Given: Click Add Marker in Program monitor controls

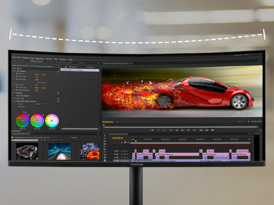Looking at the screenshot, I should coord(152,130).
